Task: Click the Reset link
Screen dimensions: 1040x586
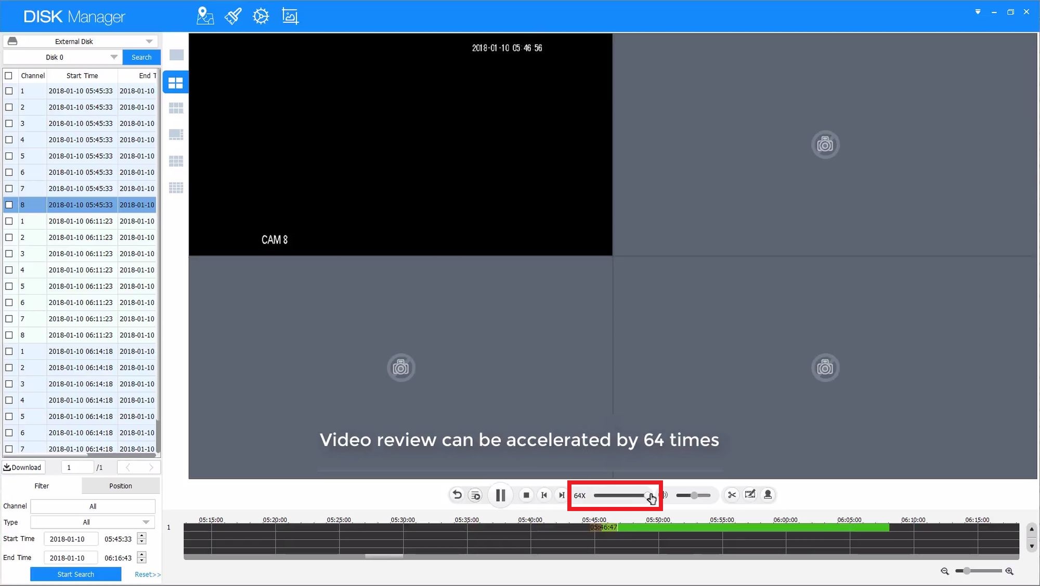Action: [x=147, y=574]
